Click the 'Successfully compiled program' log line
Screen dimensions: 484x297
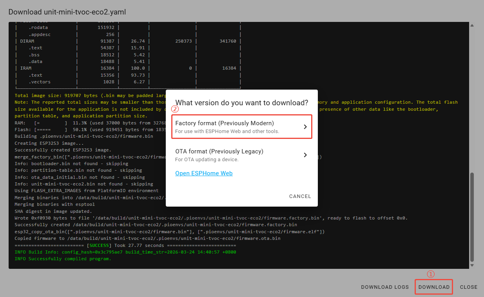point(63,259)
